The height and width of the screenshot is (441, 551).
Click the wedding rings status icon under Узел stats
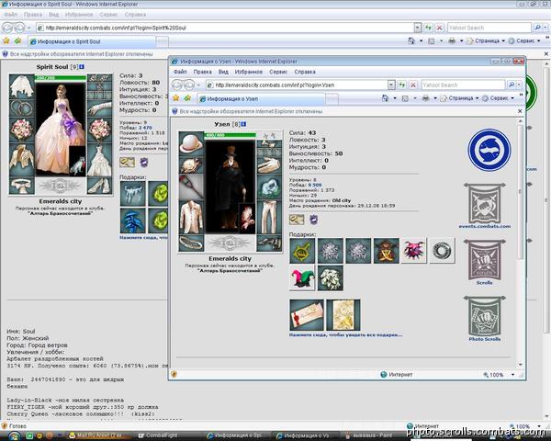click(297, 220)
